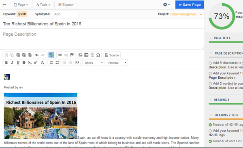The height and width of the screenshot is (148, 243).
Task: Collapse the HEADING 2 TO 6 section
Action: tap(224, 115)
